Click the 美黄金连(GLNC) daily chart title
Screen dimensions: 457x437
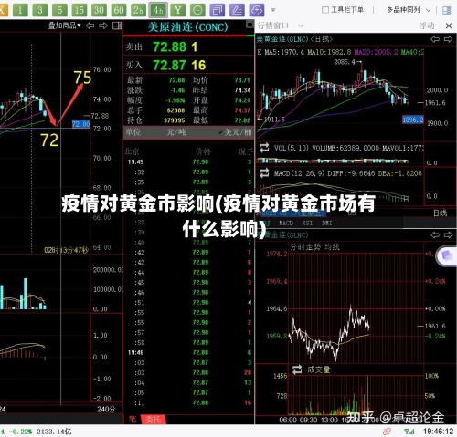294,39
